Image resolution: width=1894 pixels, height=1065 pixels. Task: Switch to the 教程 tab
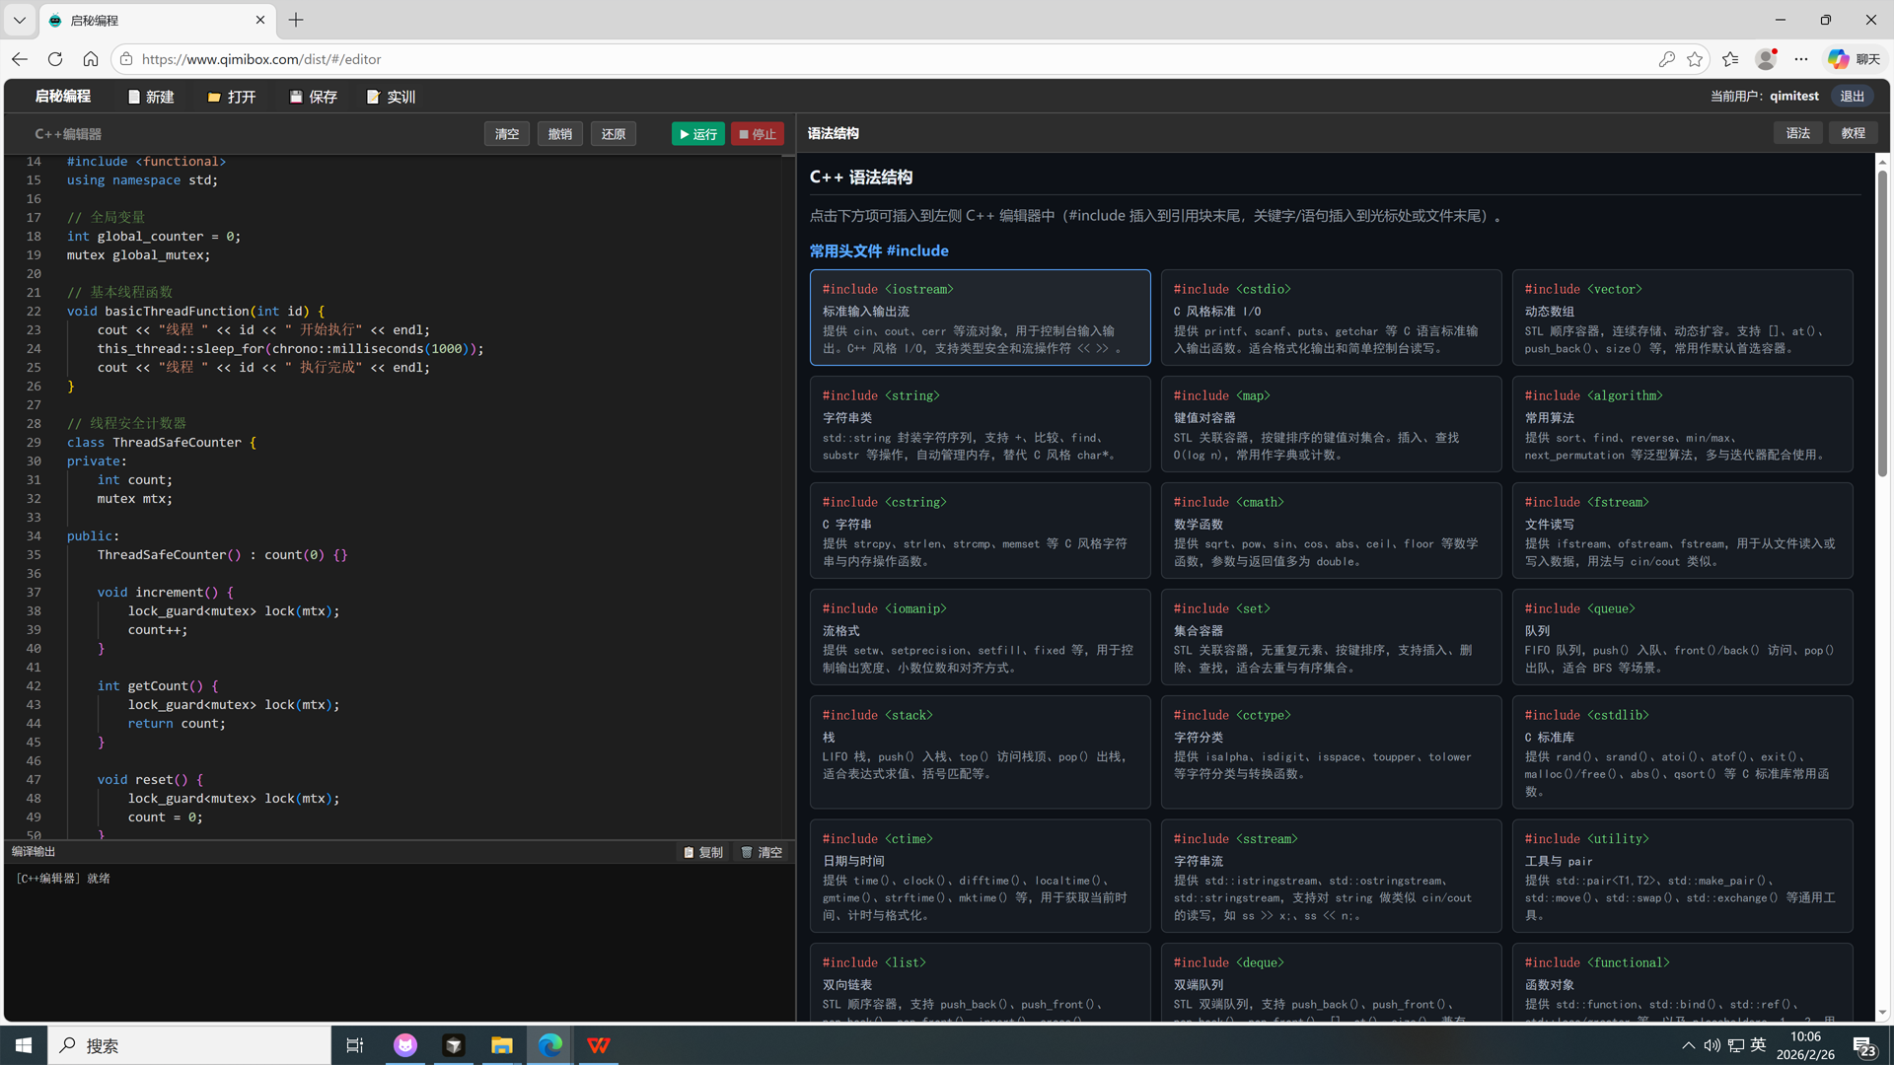pyautogui.click(x=1853, y=132)
